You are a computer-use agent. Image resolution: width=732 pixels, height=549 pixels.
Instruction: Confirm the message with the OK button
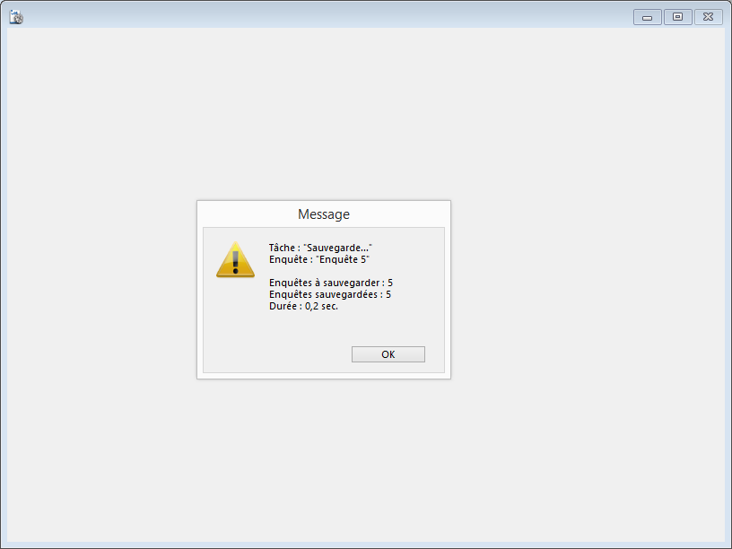(388, 354)
